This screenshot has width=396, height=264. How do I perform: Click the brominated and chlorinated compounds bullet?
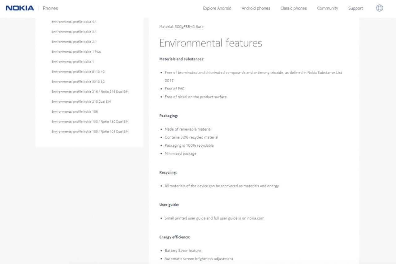253,76
